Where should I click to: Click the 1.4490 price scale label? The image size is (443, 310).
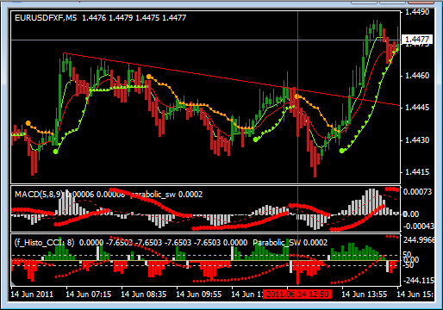[417, 12]
